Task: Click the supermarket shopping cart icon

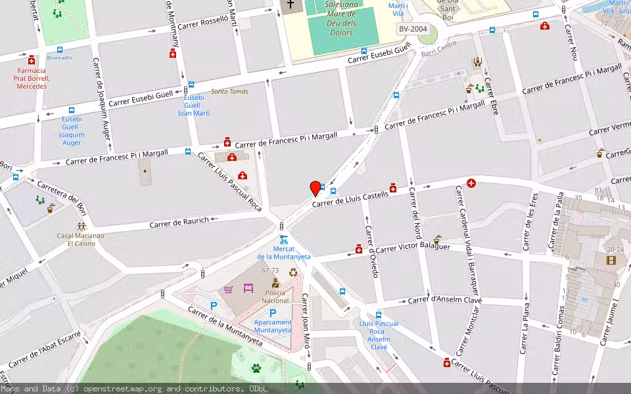Action: [x=229, y=289]
